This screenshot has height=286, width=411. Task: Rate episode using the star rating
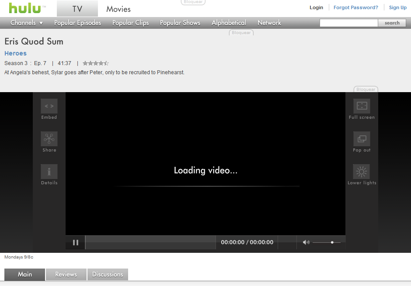pos(96,63)
